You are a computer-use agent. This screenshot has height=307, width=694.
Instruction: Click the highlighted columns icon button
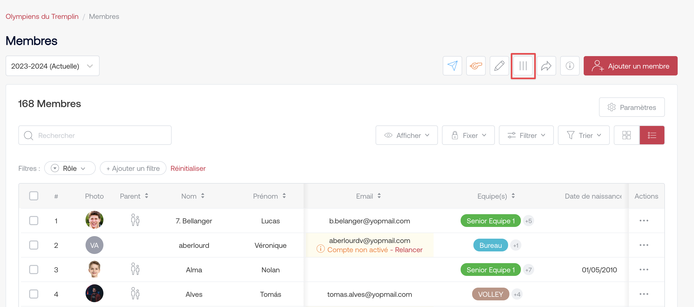click(x=523, y=66)
